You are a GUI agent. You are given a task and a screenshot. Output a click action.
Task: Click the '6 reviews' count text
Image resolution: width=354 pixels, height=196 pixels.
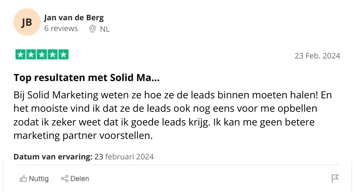point(61,29)
